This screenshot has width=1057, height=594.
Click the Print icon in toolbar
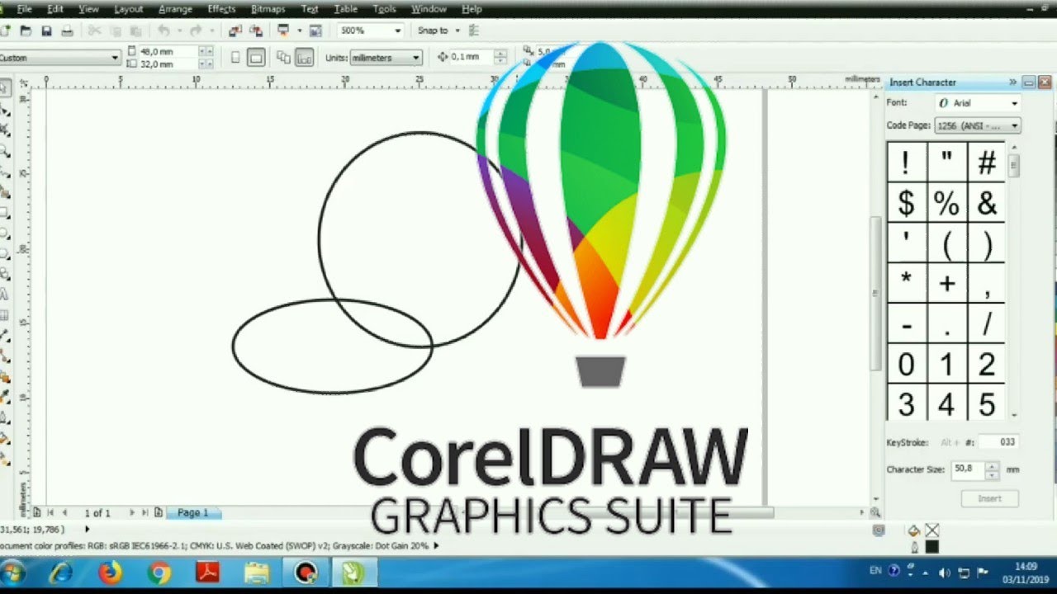[67, 31]
